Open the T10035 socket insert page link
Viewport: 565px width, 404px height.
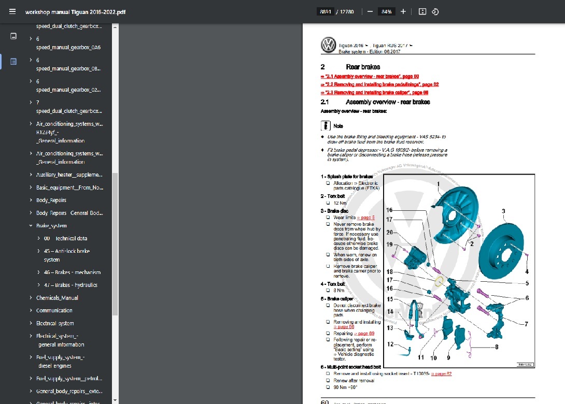tap(441, 374)
